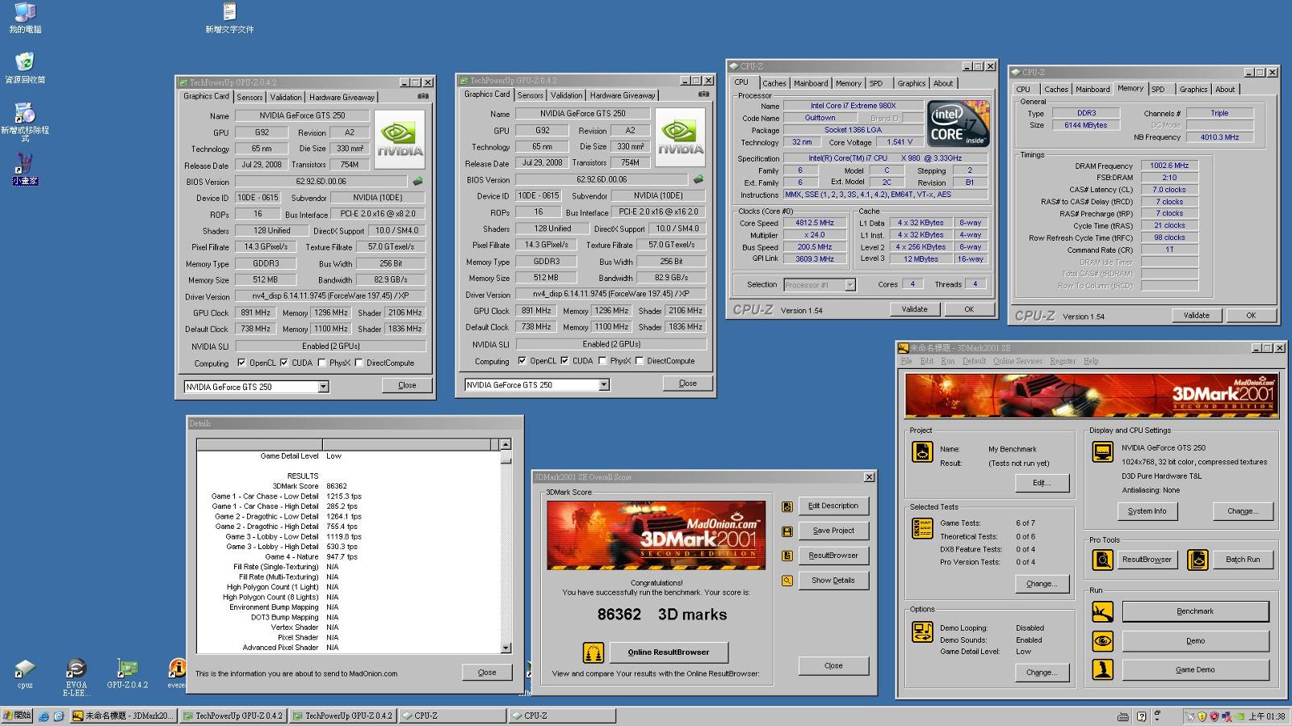Screen dimensions: 1292x726
Task: Open the GPU-Z 0.4.2 desktop shortcut
Action: (127, 674)
